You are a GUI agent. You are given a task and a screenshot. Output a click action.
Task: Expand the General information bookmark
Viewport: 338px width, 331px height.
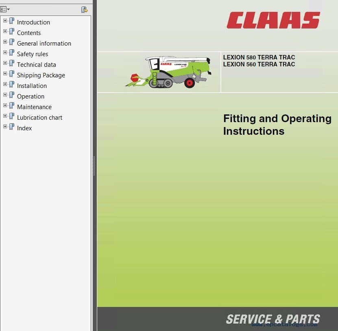[5, 42]
